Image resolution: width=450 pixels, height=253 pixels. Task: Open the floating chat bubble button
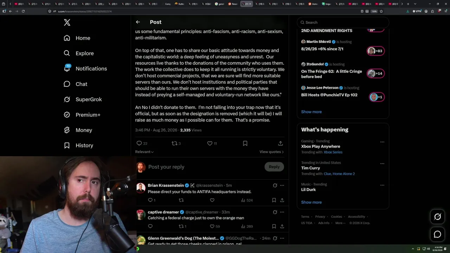pos(437,234)
